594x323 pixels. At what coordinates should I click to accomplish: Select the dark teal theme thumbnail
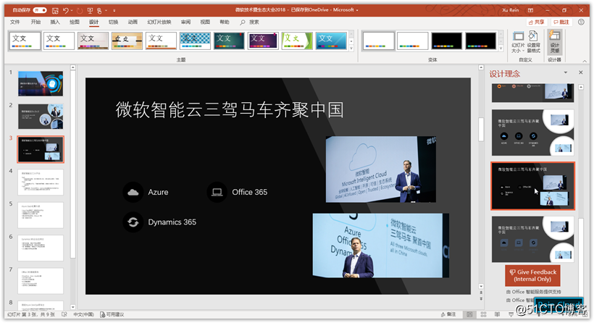click(x=229, y=41)
